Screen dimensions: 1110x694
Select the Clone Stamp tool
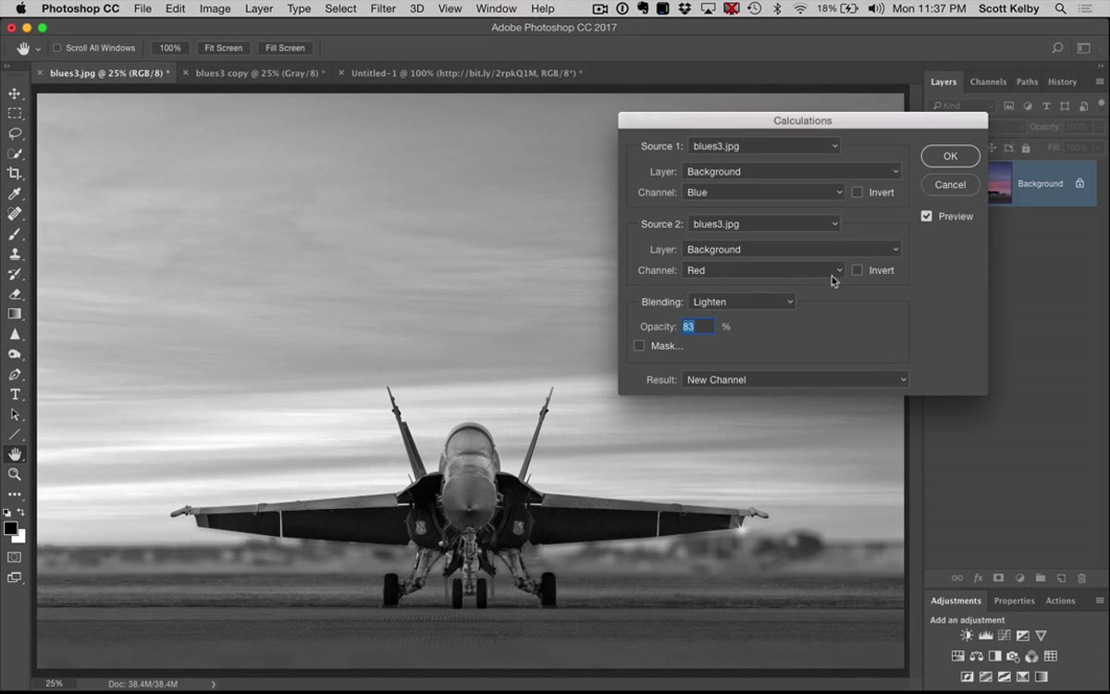[15, 254]
